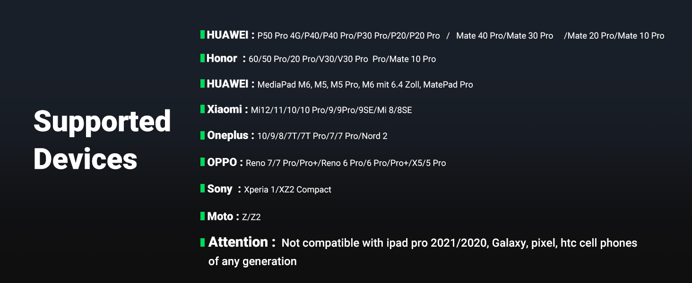The image size is (692, 283).
Task: Click the "Xperia 1/XZ2 Compact" text
Action: point(287,190)
